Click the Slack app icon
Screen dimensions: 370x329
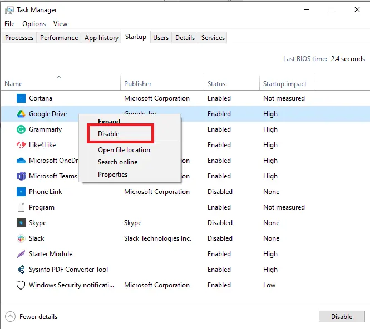coord(21,238)
